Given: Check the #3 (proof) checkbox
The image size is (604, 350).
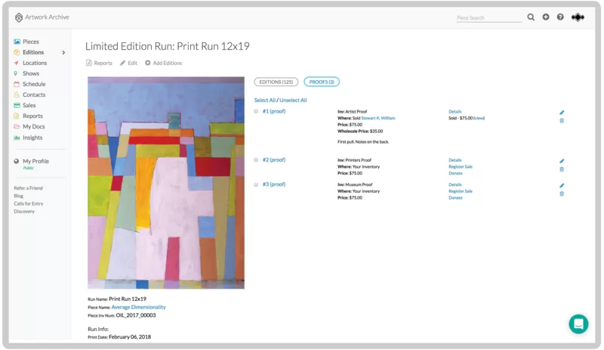Looking at the screenshot, I should (256, 184).
